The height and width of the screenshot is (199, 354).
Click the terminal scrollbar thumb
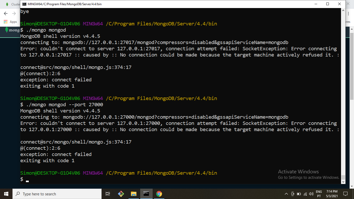(x=343, y=177)
